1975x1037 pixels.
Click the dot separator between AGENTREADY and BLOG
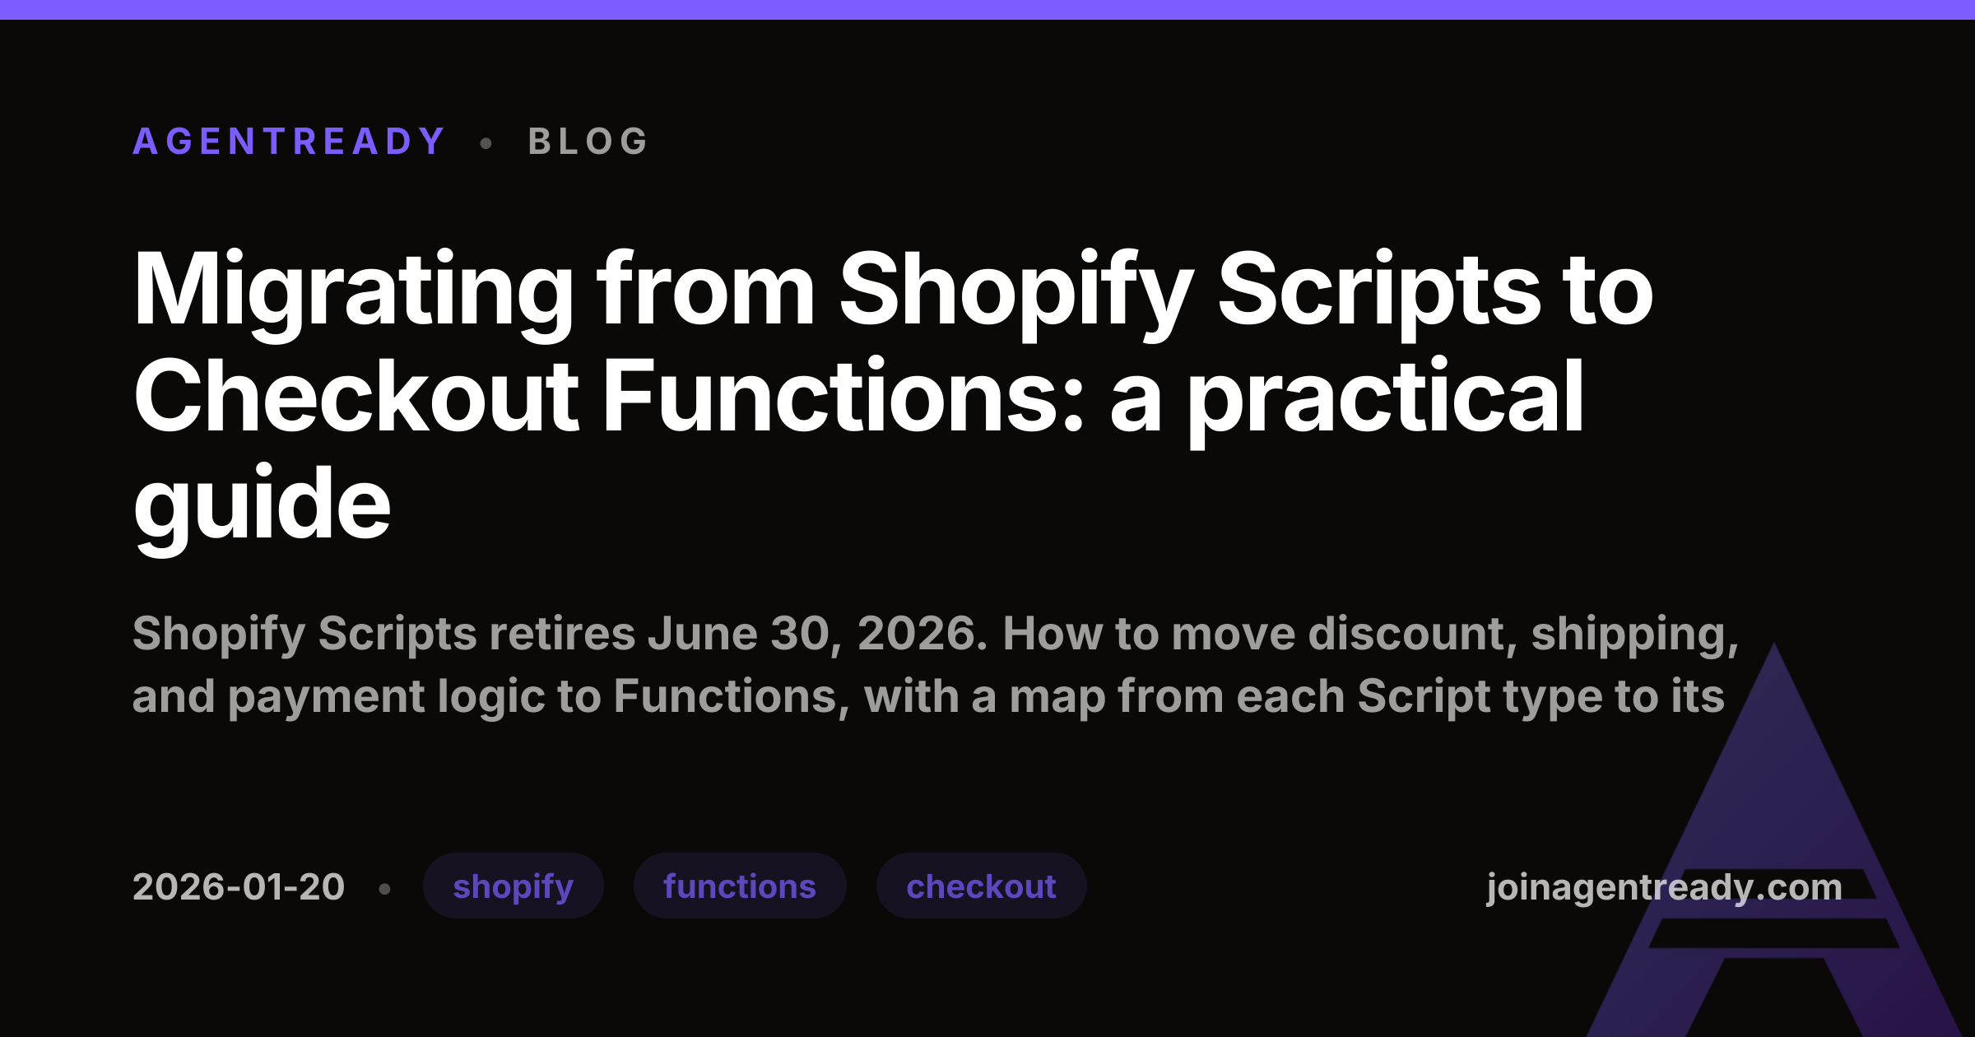click(x=486, y=143)
